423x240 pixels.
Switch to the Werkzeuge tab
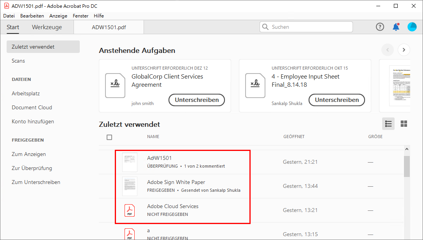47,27
